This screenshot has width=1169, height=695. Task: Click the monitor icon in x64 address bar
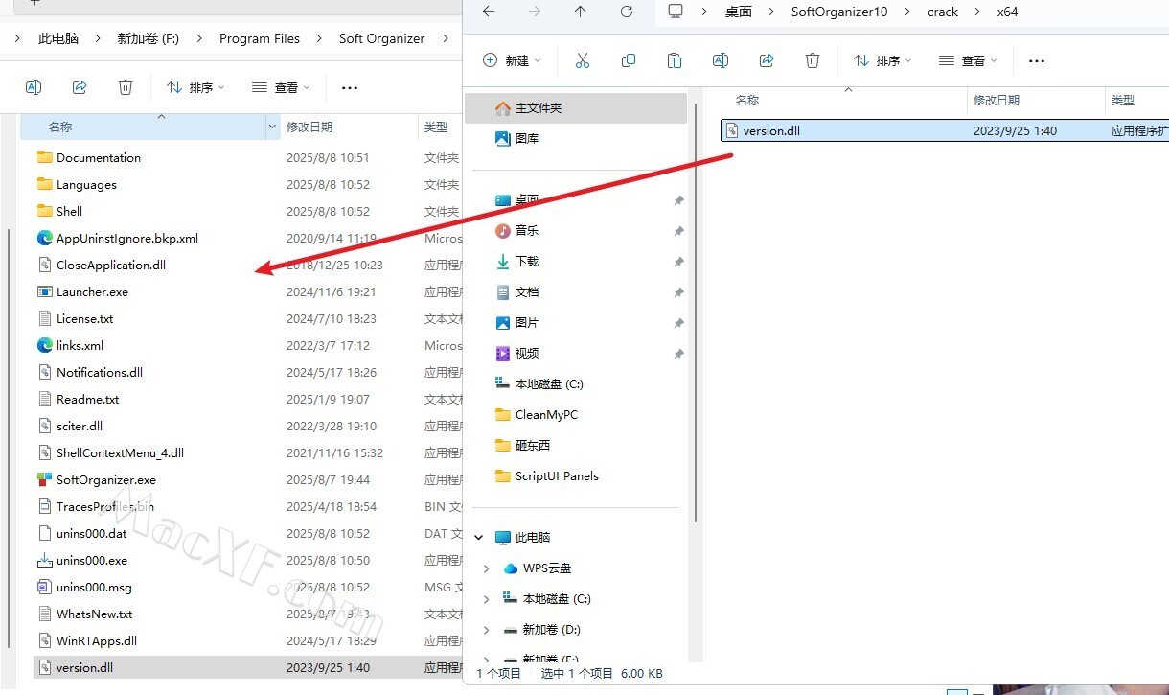pyautogui.click(x=676, y=12)
